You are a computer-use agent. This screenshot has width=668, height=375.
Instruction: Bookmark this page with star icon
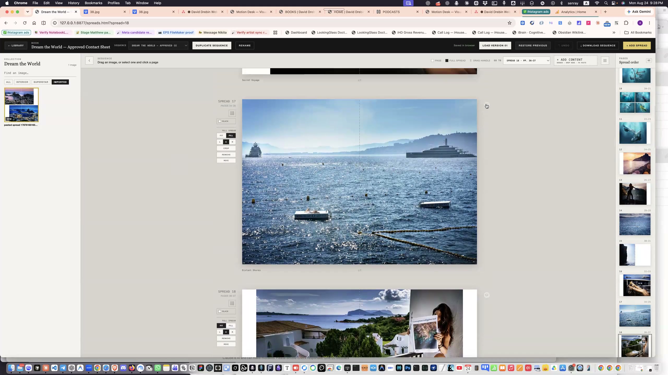510,23
